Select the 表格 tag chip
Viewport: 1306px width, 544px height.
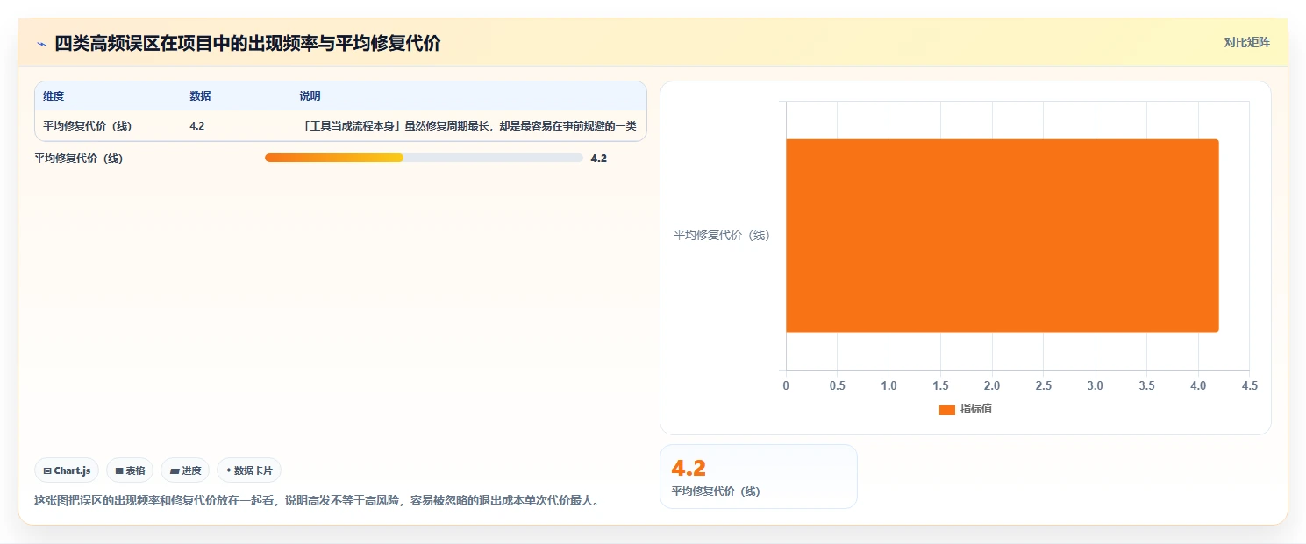(130, 470)
